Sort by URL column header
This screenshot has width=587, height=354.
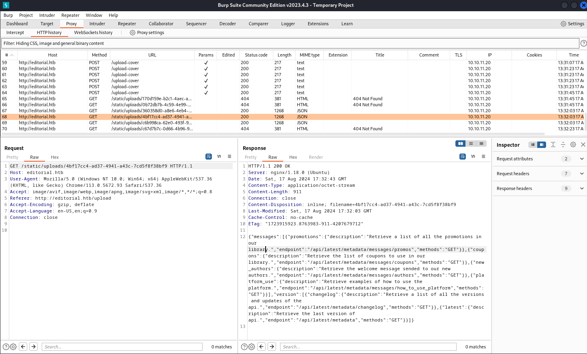click(152, 55)
